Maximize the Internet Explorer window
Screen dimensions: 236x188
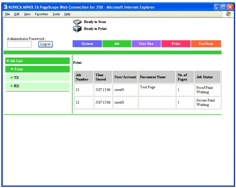pyautogui.click(x=223, y=7)
